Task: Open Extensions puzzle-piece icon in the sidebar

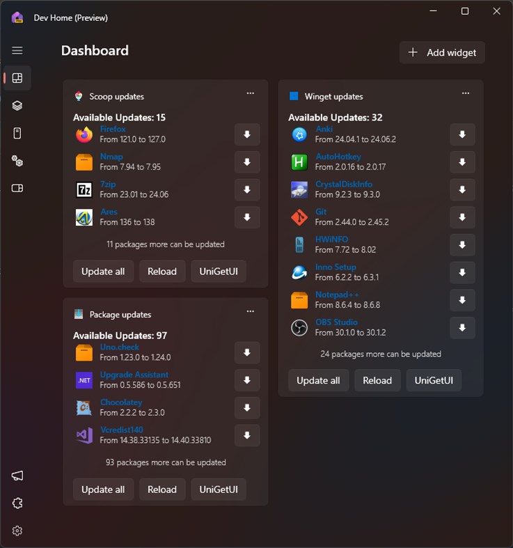Action: tap(17, 503)
